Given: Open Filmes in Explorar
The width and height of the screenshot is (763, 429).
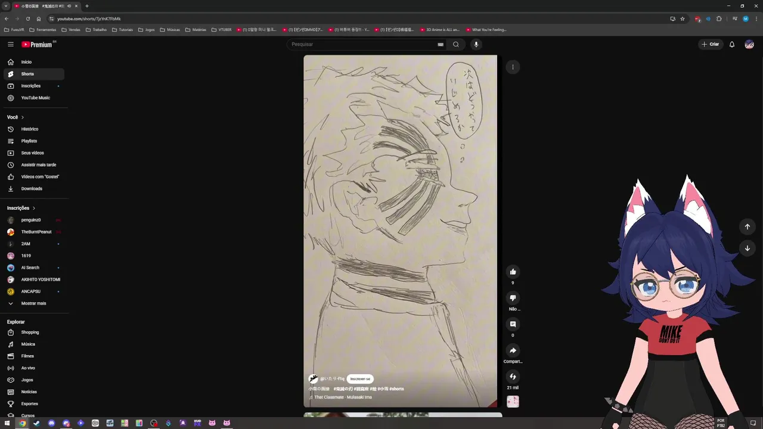Looking at the screenshot, I should pos(34,356).
